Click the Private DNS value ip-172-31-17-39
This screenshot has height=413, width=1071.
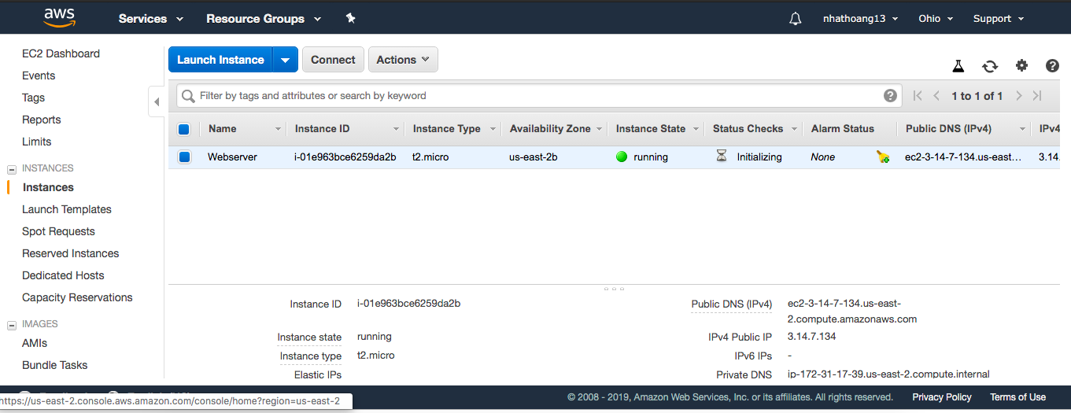(x=888, y=374)
